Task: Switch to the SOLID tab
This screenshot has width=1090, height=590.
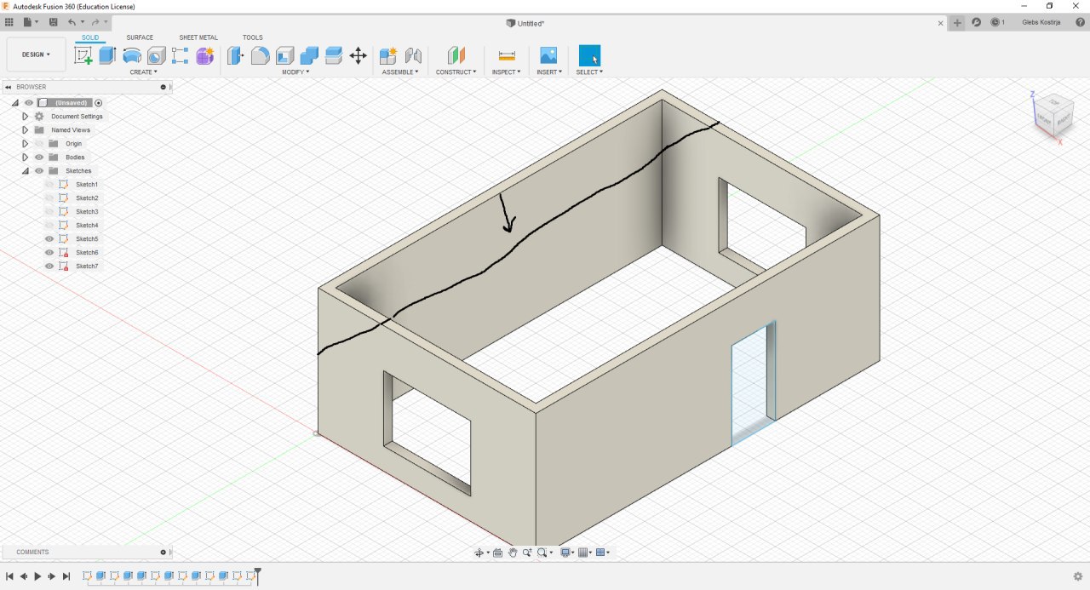Action: [90, 37]
